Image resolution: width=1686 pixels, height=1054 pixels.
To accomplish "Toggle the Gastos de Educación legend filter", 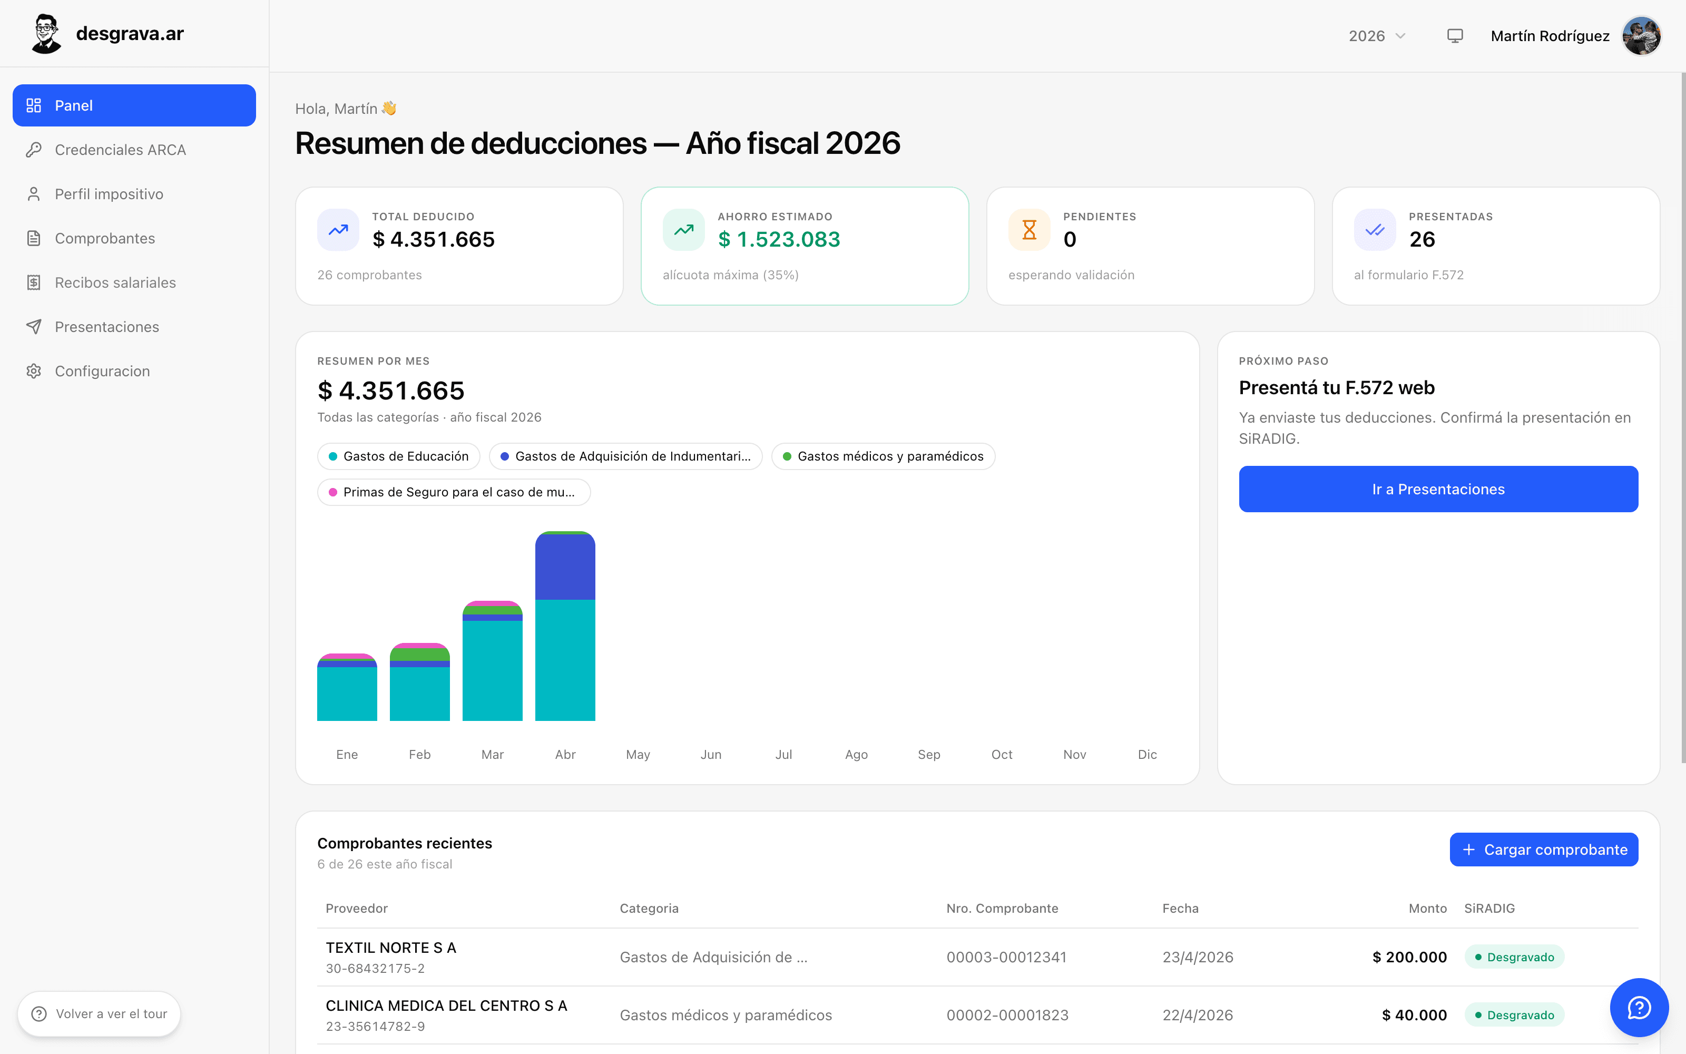I will click(398, 456).
